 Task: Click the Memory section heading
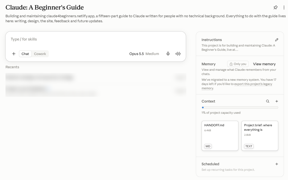pos(208,64)
